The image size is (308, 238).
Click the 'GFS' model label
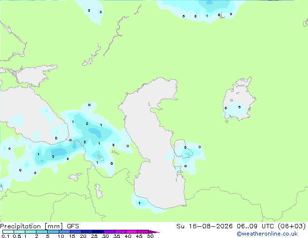pyautogui.click(x=73, y=226)
